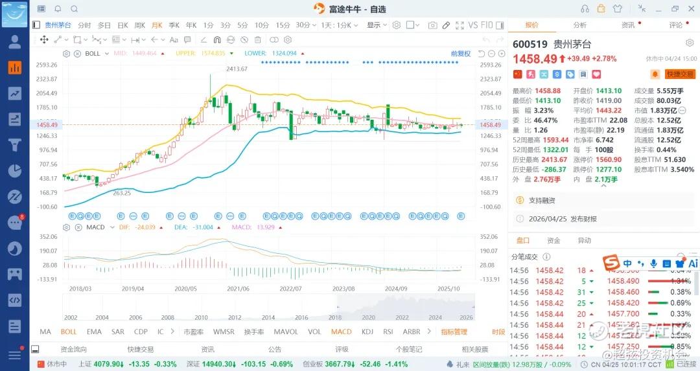Toggle the KDJ sub indicator
This screenshot has height=371, width=700.
pyautogui.click(x=367, y=332)
